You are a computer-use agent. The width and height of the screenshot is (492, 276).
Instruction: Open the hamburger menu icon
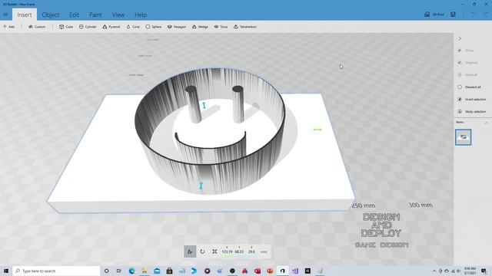point(5,15)
